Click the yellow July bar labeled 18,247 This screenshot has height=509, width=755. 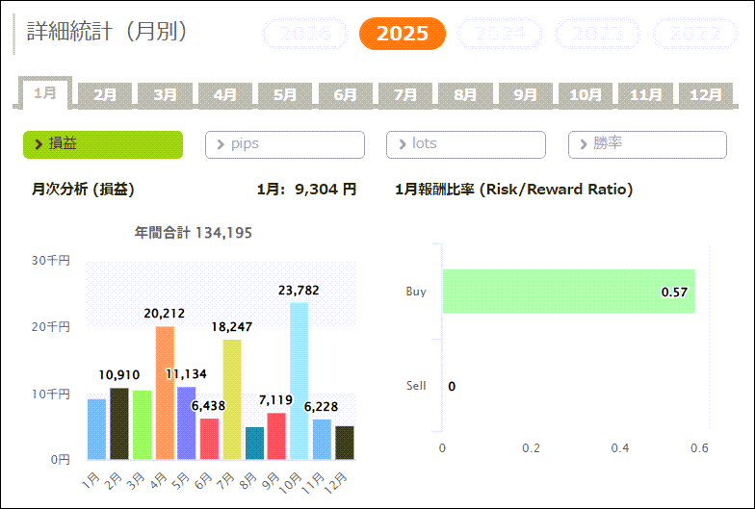coord(232,399)
